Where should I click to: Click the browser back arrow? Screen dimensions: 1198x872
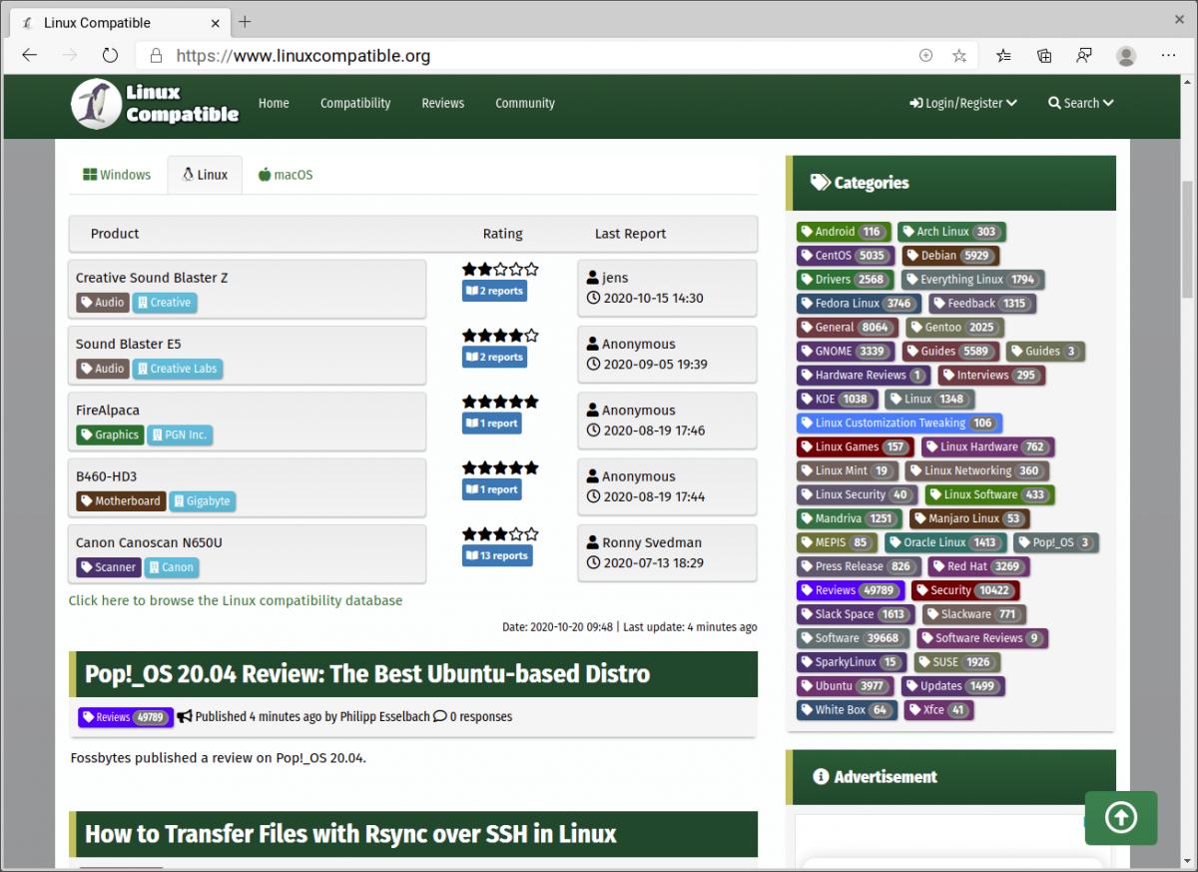coord(30,56)
